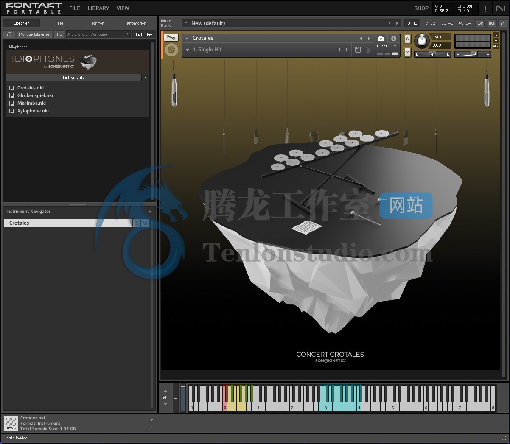Open the Single Hit snapshot dropdown
The height and width of the screenshot is (444, 510).
[187, 50]
